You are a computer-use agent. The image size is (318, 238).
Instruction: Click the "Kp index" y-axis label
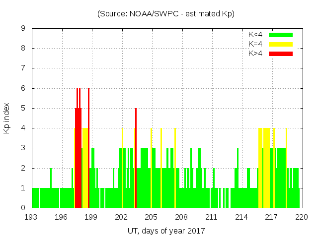7,118
